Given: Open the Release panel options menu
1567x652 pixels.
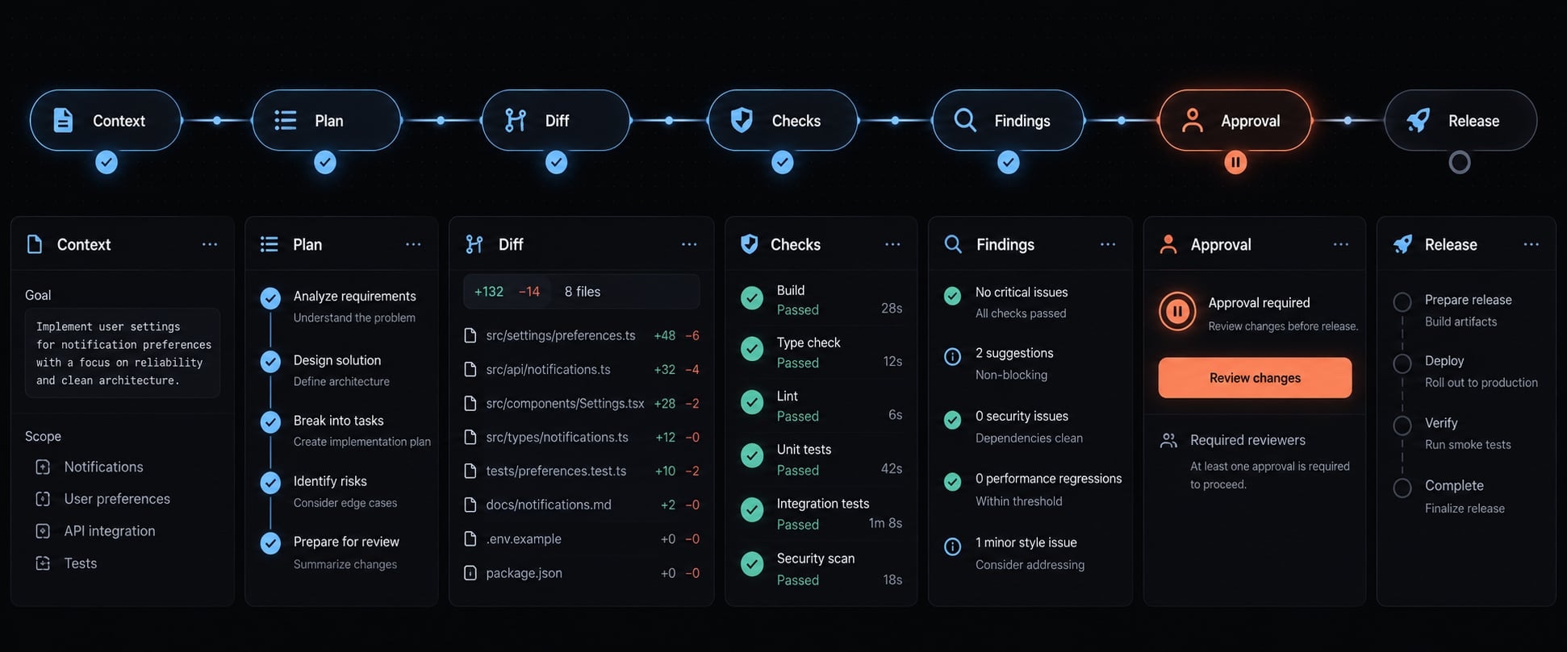Looking at the screenshot, I should [x=1531, y=244].
